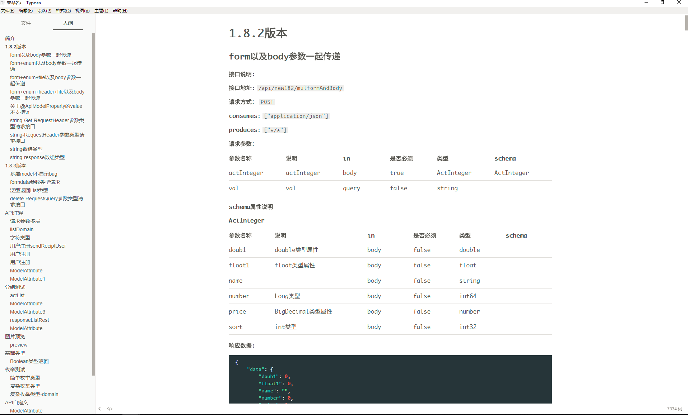The height and width of the screenshot is (415, 688).
Task: Toggle source code mode icon
Action: [x=110, y=409]
